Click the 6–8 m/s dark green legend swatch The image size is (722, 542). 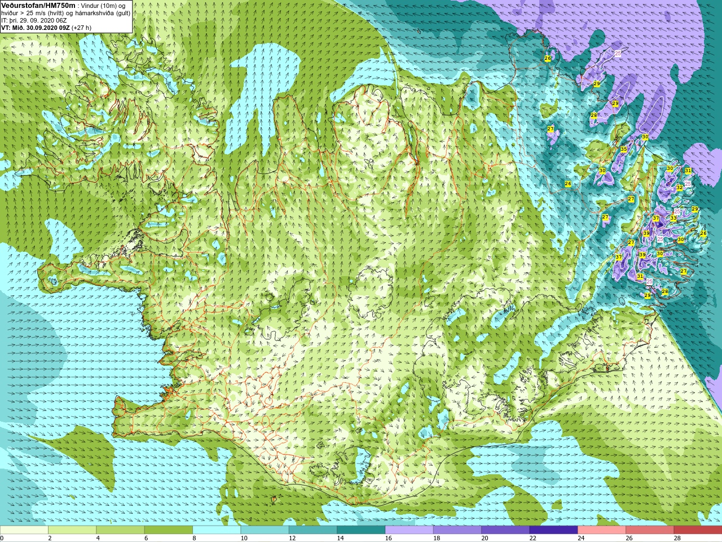point(169,530)
